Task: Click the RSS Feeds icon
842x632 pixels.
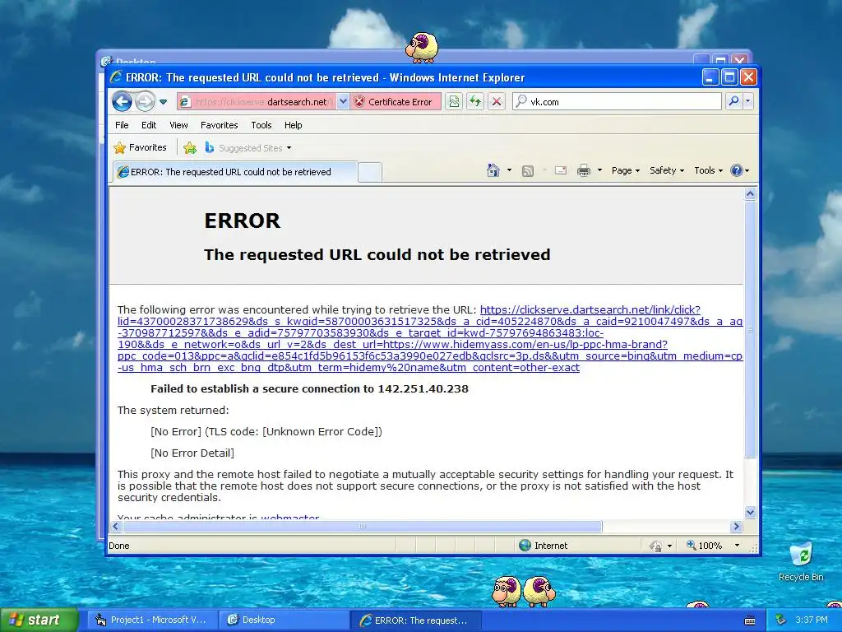Action: [x=528, y=171]
